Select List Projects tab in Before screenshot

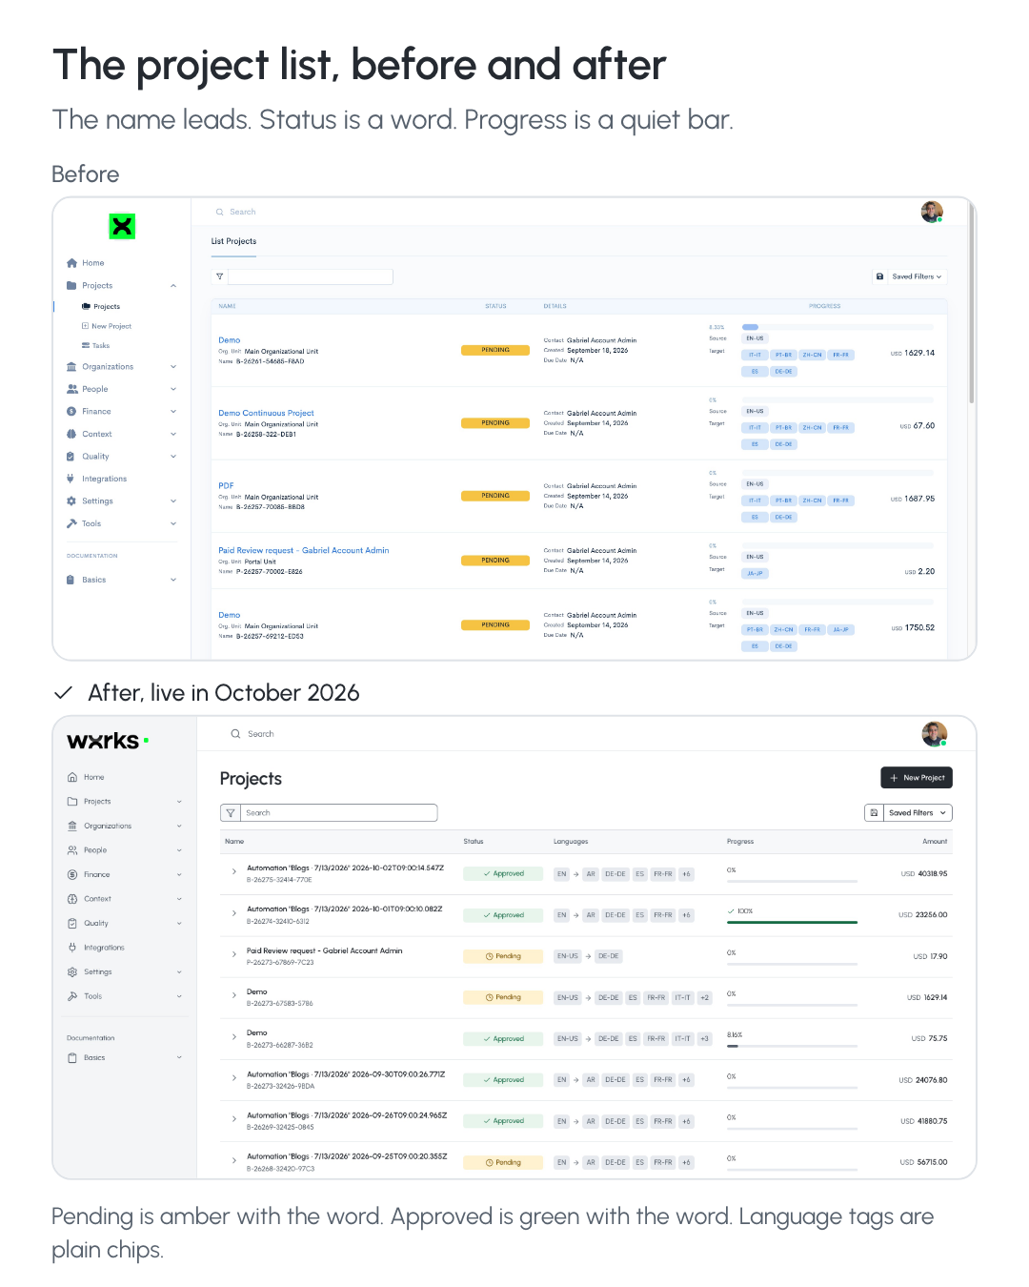[x=233, y=241]
